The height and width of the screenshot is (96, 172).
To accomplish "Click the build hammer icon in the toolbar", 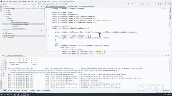I will 132,4.
